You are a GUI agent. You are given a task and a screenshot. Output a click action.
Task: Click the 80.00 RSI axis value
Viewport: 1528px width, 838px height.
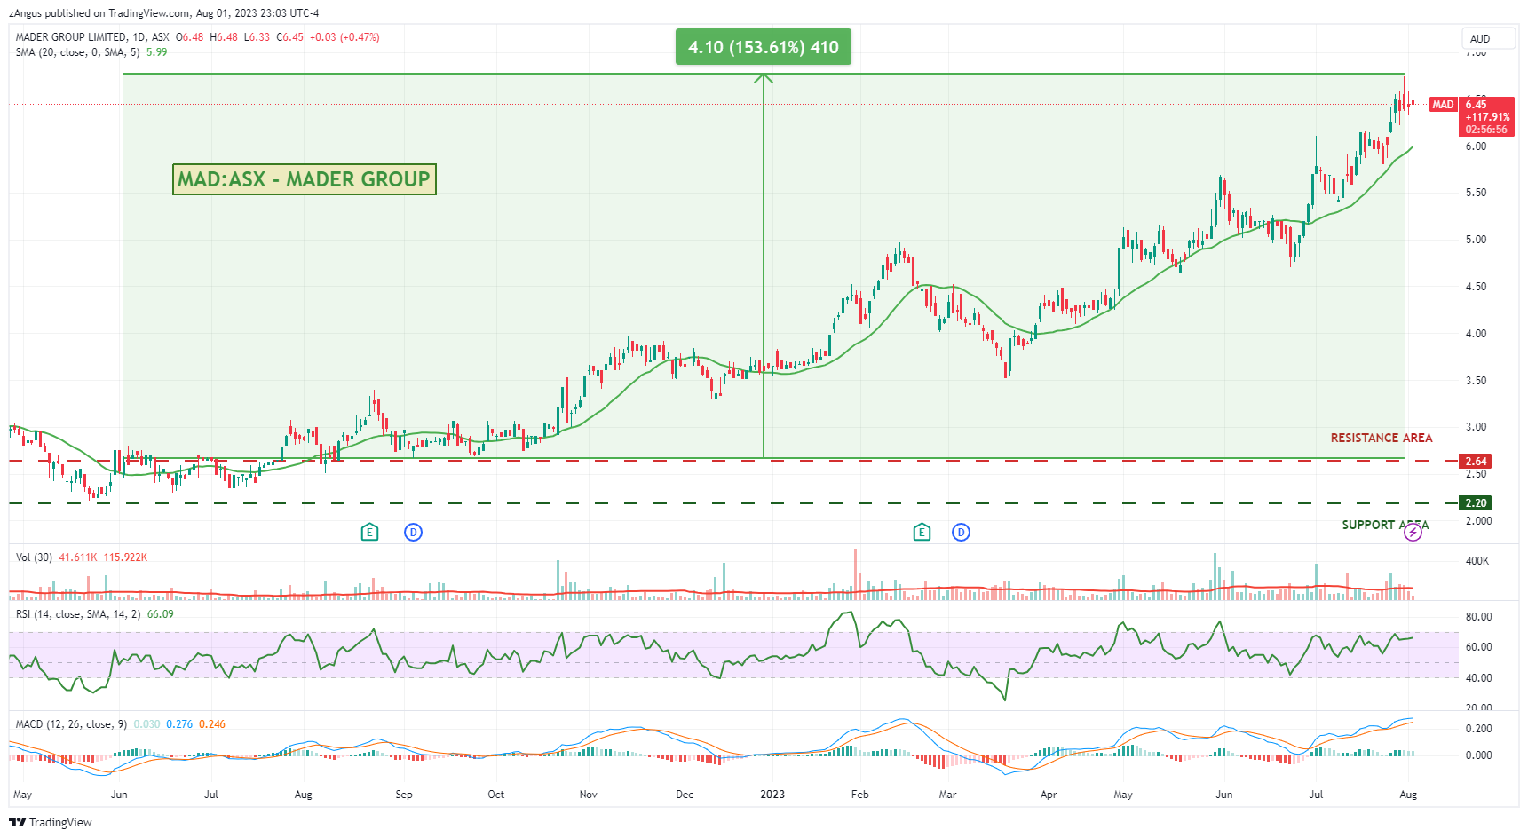[x=1478, y=617]
